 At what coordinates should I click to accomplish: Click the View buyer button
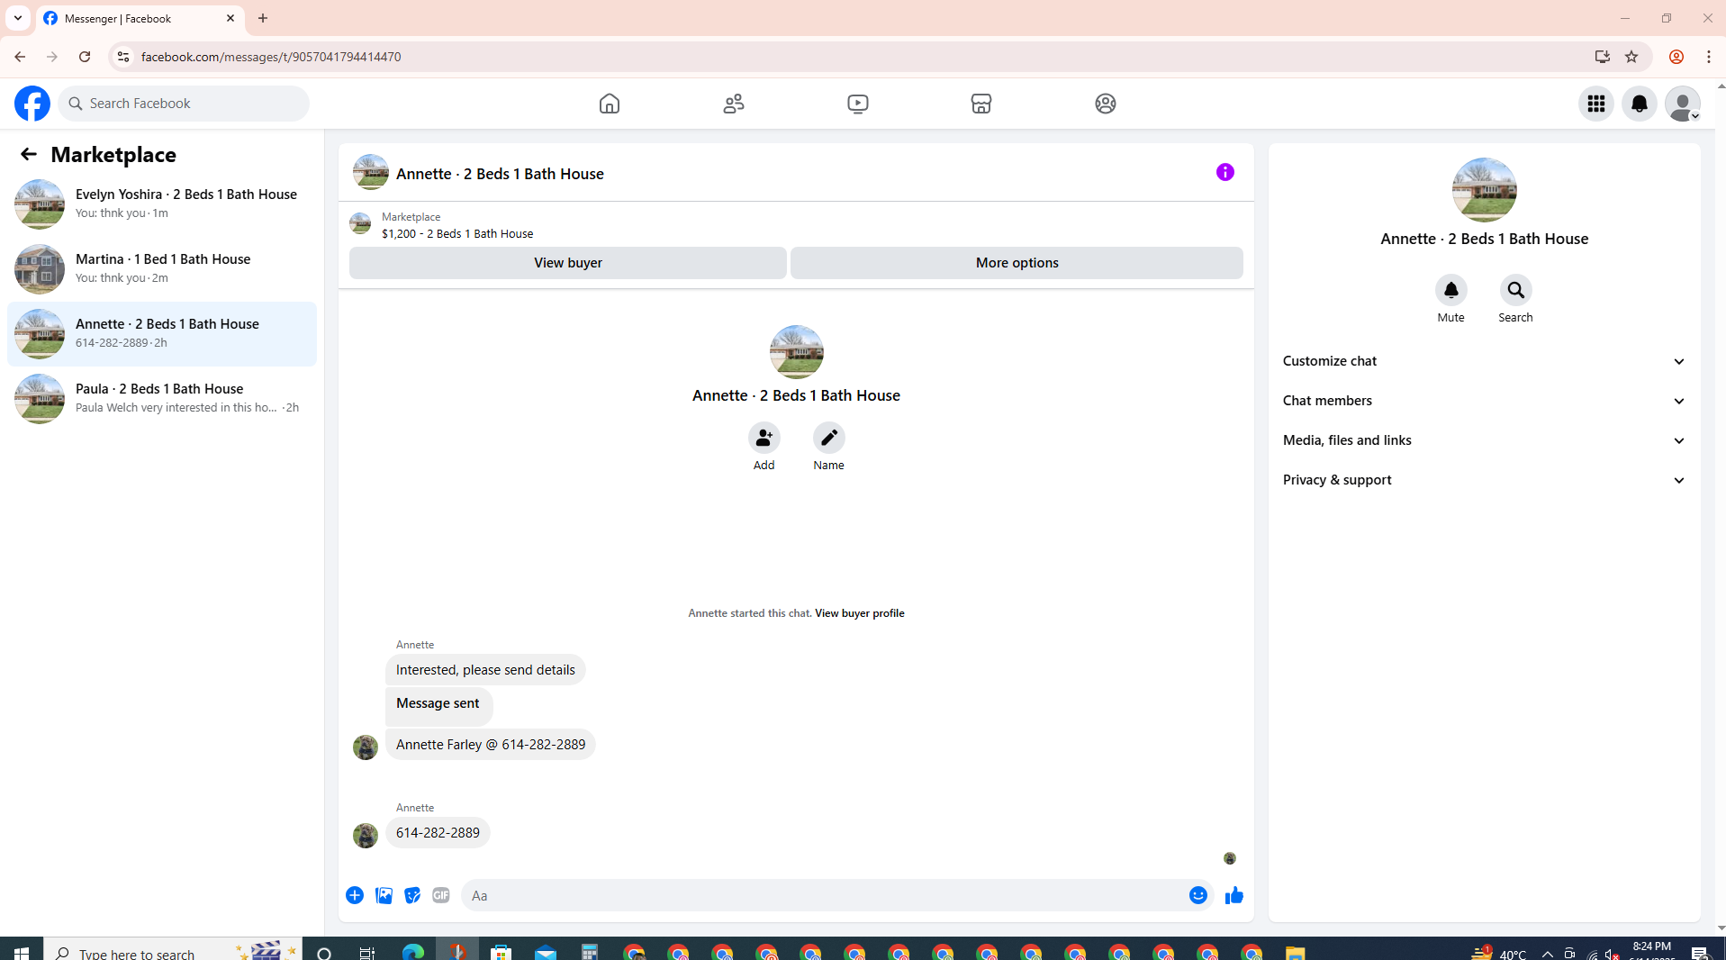click(x=568, y=263)
